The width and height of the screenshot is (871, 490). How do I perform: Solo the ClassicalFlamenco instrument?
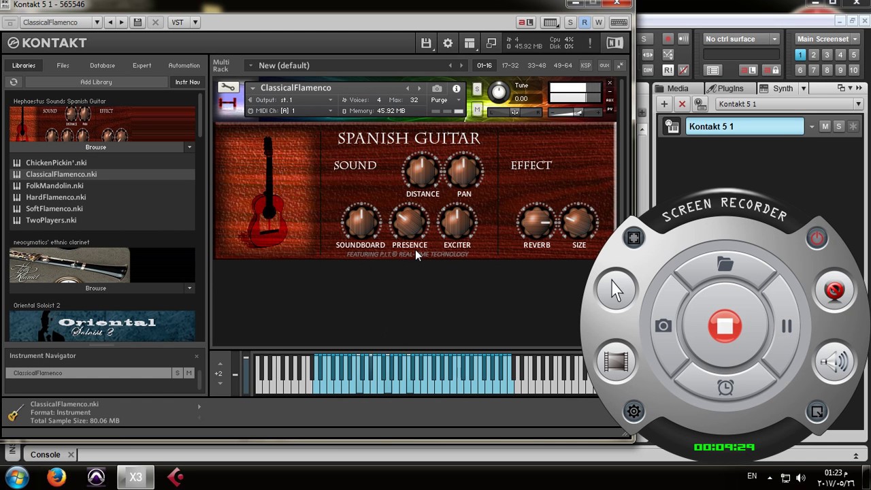pyautogui.click(x=477, y=89)
